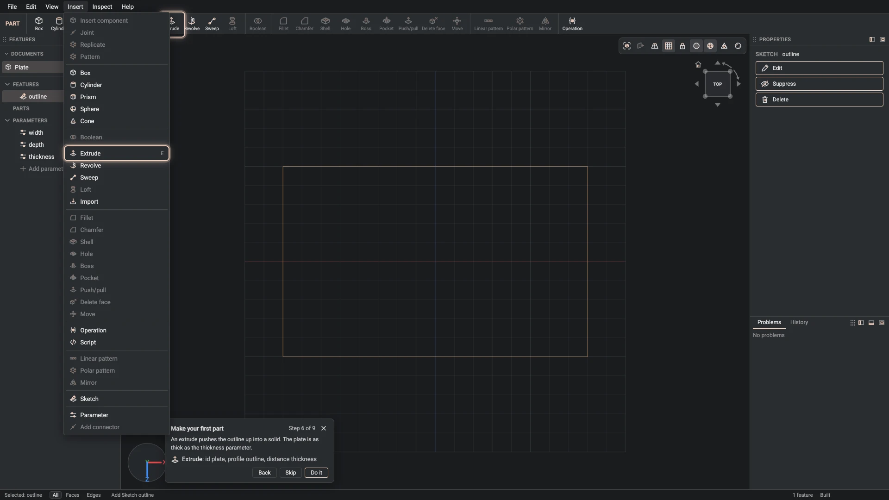Click the view cube right arrow
The width and height of the screenshot is (889, 500).
click(x=739, y=84)
